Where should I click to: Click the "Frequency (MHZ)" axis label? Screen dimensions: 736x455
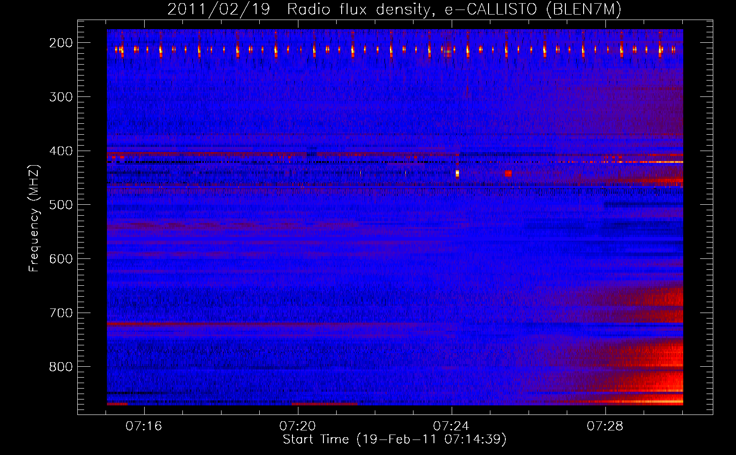point(34,218)
